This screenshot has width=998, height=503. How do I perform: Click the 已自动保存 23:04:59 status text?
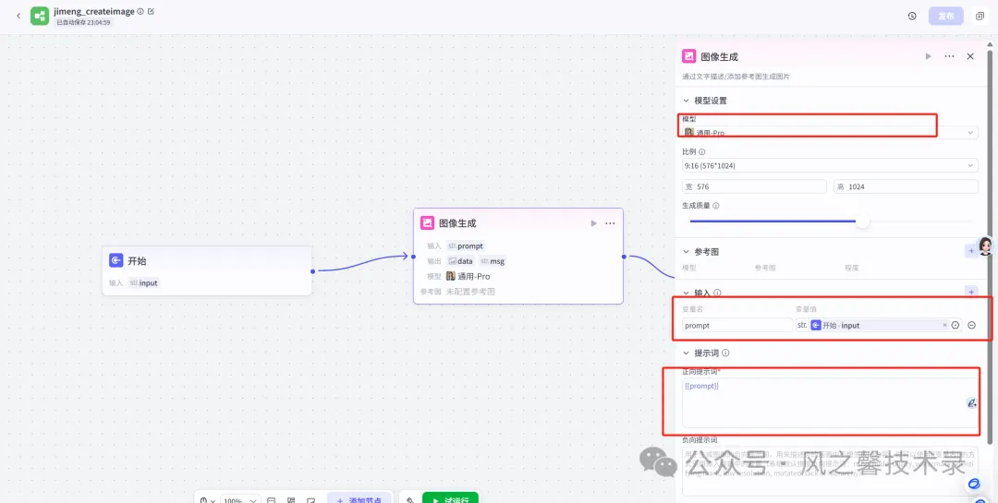point(83,22)
